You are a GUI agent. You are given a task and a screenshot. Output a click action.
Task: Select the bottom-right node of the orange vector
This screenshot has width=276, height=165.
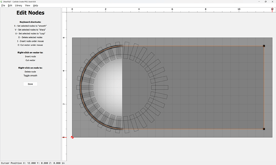click(264, 129)
